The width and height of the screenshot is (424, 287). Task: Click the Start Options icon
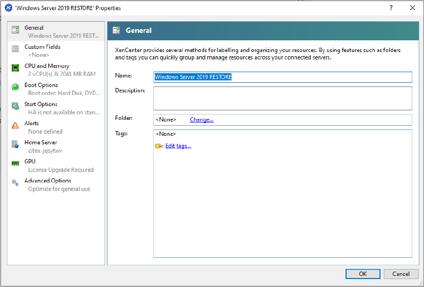pos(15,106)
